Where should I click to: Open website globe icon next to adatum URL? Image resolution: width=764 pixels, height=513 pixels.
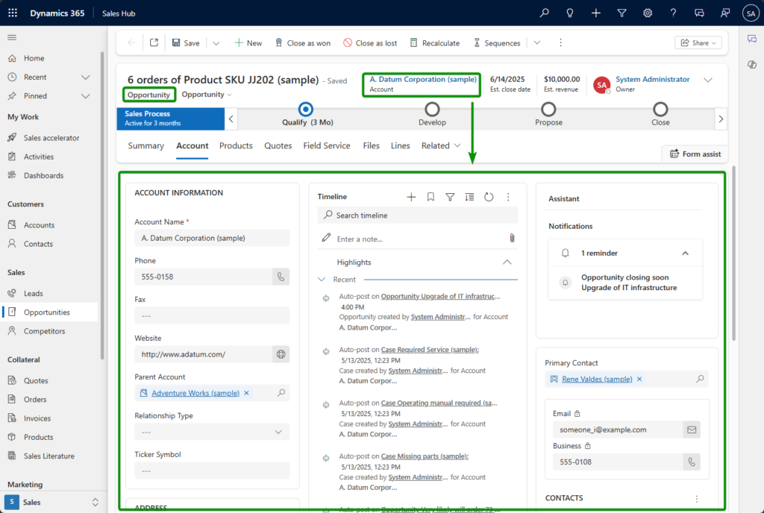pyautogui.click(x=281, y=354)
